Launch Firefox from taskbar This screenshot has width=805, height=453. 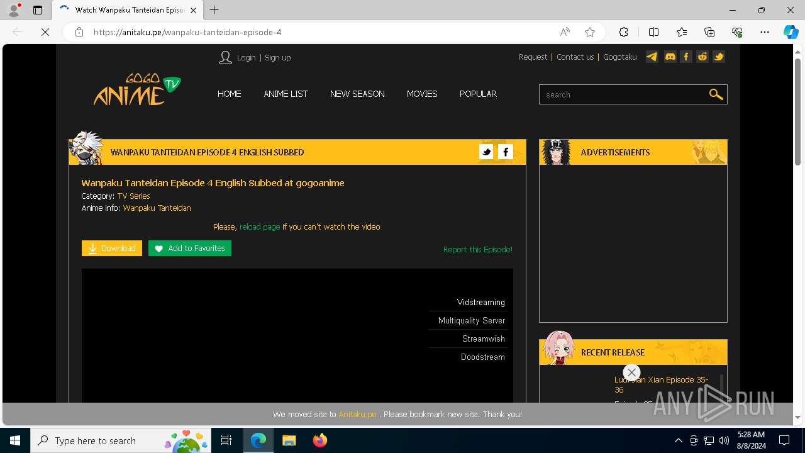point(320,440)
